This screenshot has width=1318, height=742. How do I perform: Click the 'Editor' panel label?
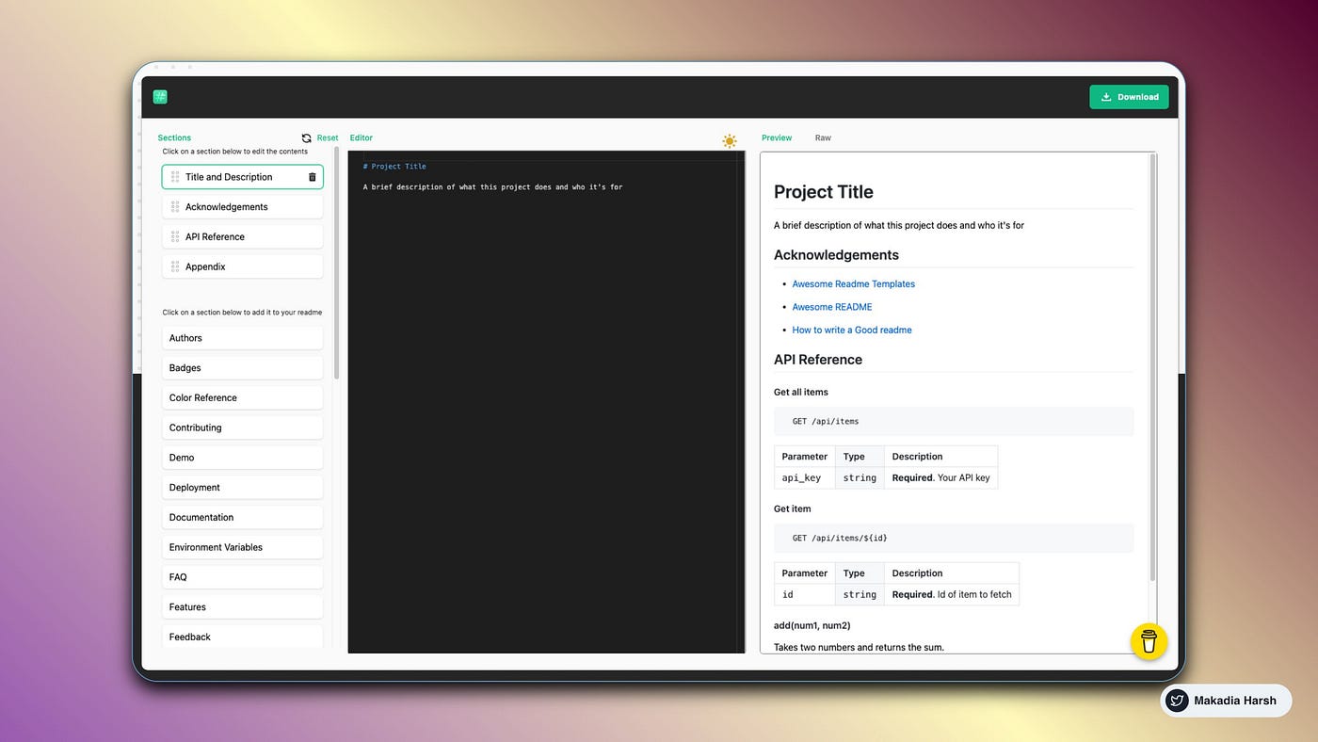pyautogui.click(x=362, y=137)
